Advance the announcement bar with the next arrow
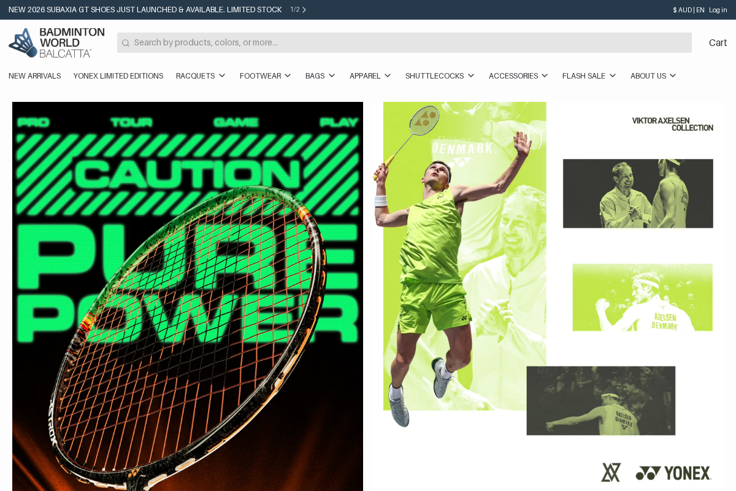Viewport: 736px width, 491px height. coord(304,10)
